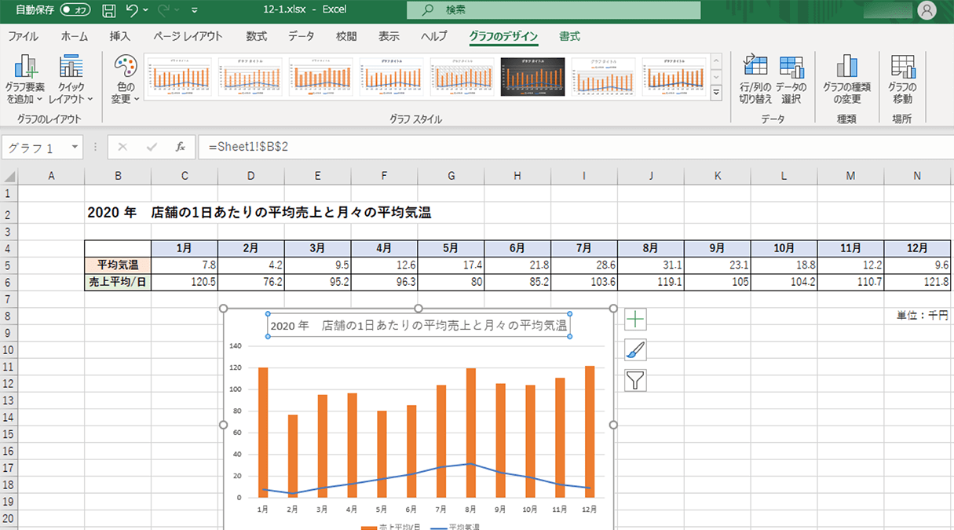Click the green plus chart elements button
This screenshot has width=954, height=530.
pyautogui.click(x=635, y=319)
